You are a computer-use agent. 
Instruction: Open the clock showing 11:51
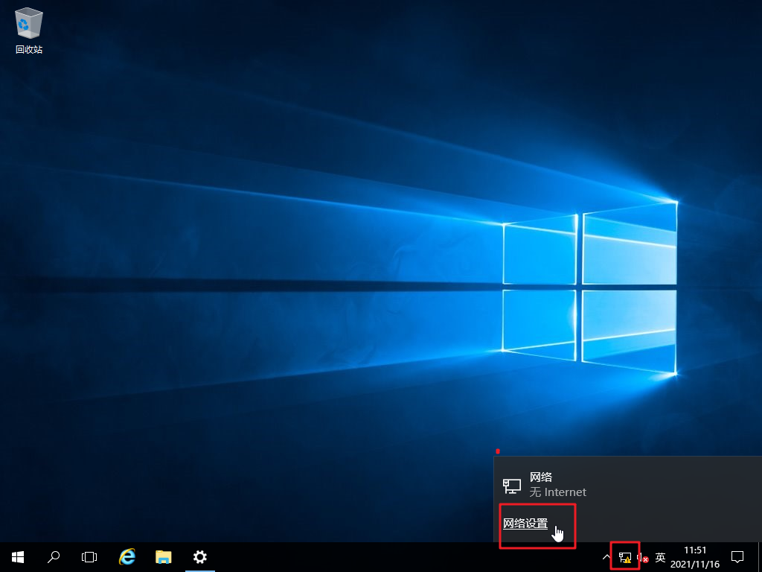[x=695, y=557]
